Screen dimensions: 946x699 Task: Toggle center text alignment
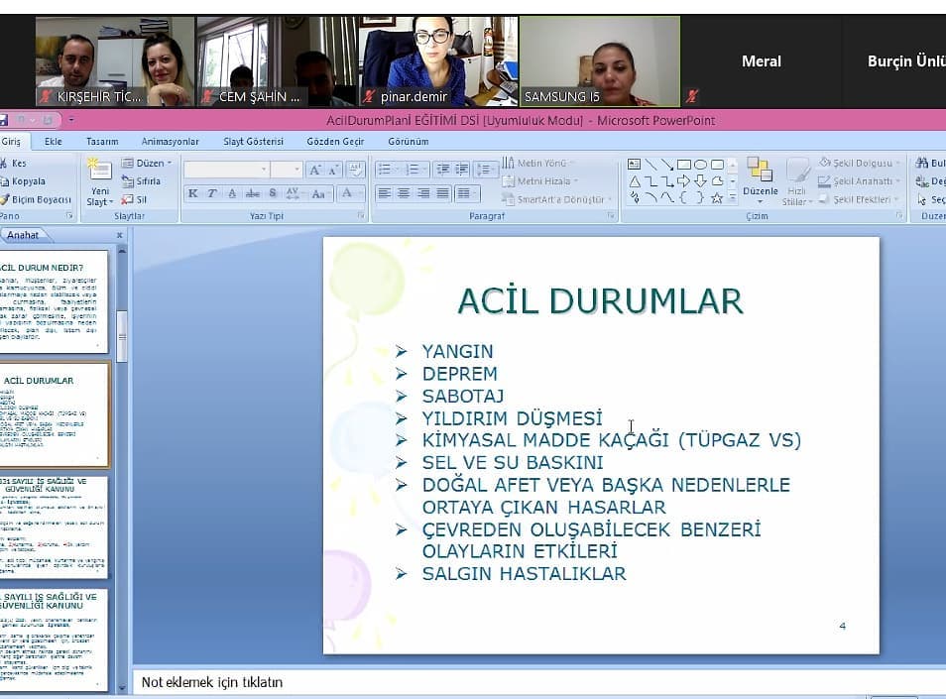click(405, 193)
